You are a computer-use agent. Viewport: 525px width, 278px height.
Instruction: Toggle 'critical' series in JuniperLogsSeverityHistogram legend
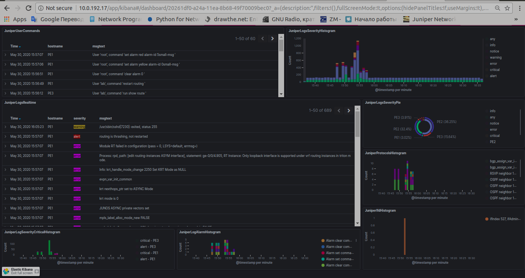(495, 70)
